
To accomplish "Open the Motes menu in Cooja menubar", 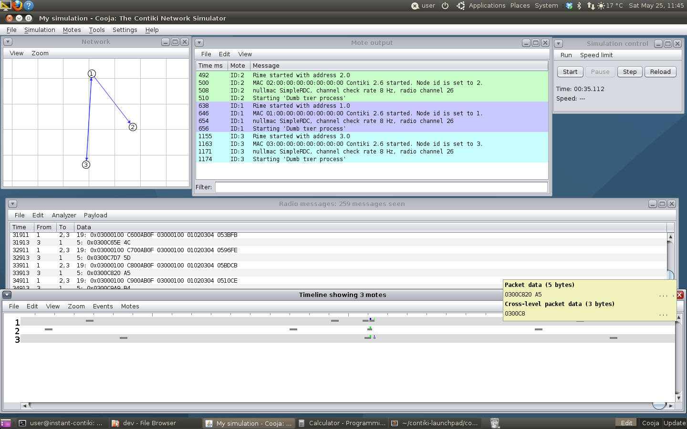I will tap(72, 30).
